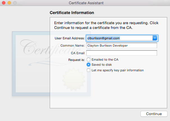Click the Request is label
This screenshot has width=170, height=121.
[x=76, y=60]
